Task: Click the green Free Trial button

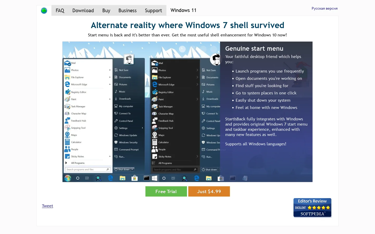Action: (166, 191)
